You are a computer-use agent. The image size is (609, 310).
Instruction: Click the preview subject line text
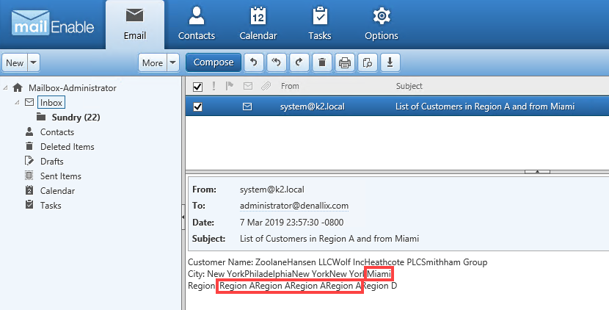[x=329, y=239]
